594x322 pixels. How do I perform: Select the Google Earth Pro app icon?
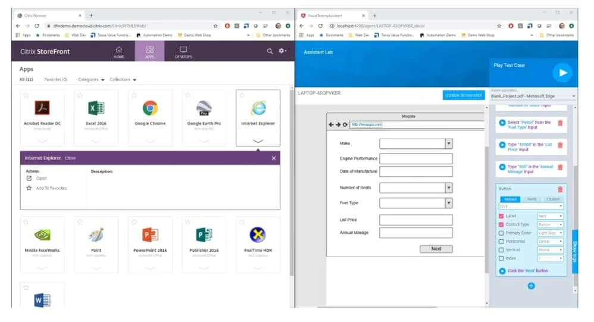click(x=204, y=108)
